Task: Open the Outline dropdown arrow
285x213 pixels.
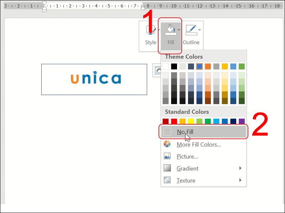Action: tap(199, 29)
